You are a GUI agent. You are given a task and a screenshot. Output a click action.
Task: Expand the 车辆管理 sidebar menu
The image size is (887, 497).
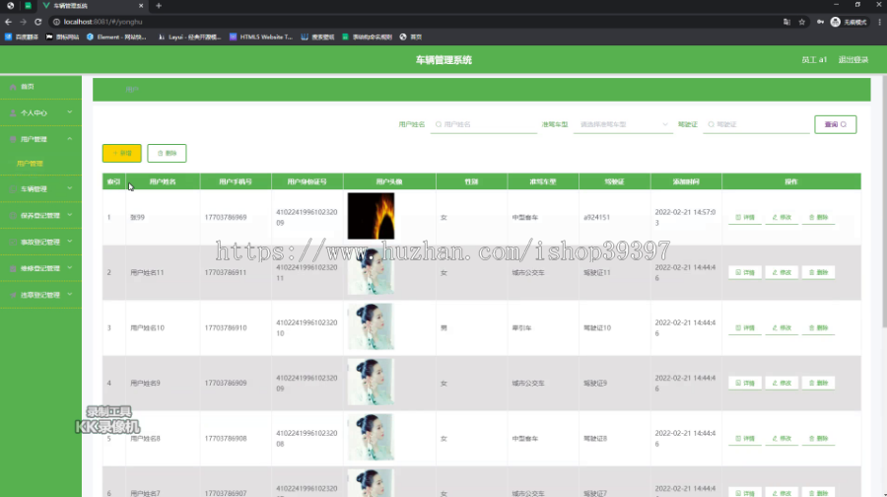40,188
